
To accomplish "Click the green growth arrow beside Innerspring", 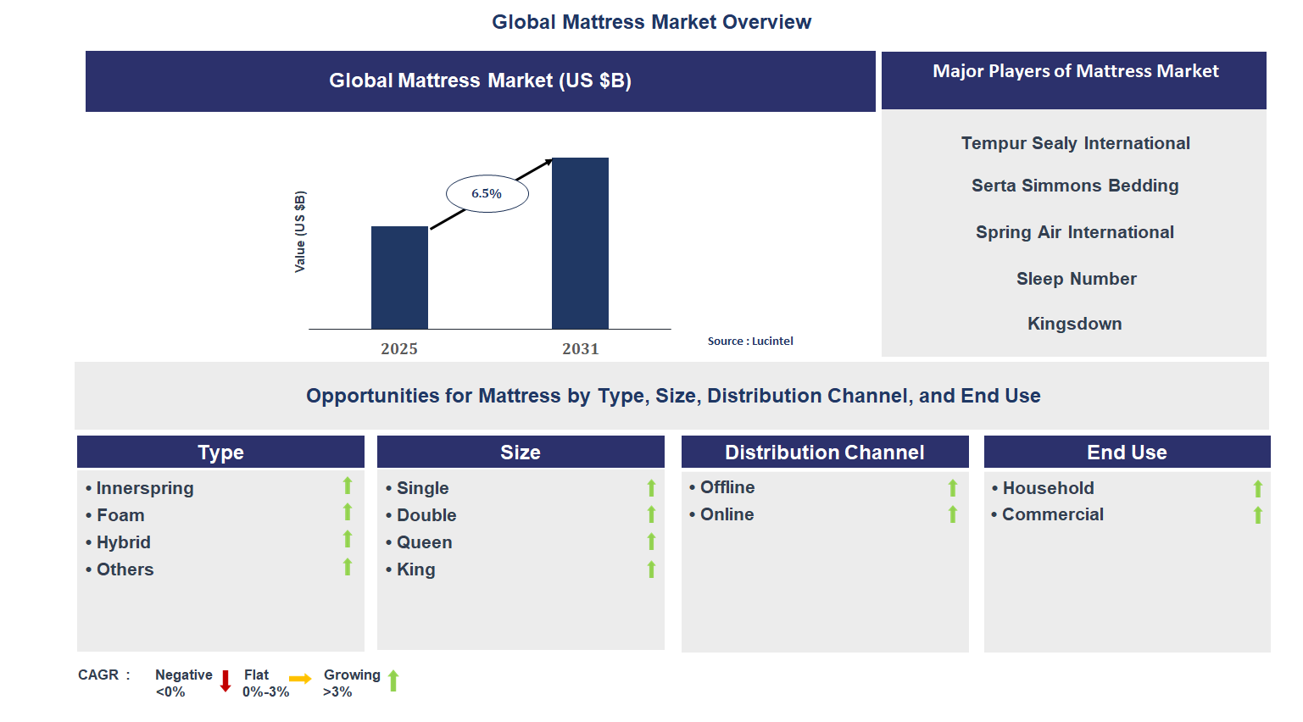I will pos(348,486).
